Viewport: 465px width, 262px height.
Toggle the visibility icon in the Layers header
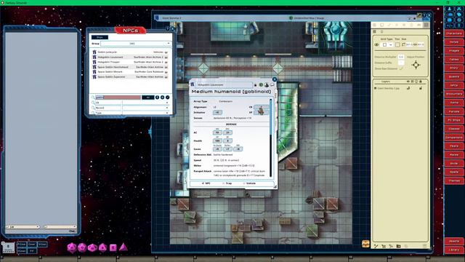(408, 82)
